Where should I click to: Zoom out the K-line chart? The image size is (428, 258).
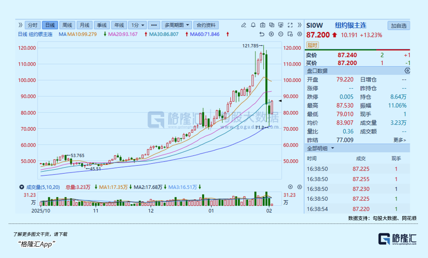click(280, 34)
